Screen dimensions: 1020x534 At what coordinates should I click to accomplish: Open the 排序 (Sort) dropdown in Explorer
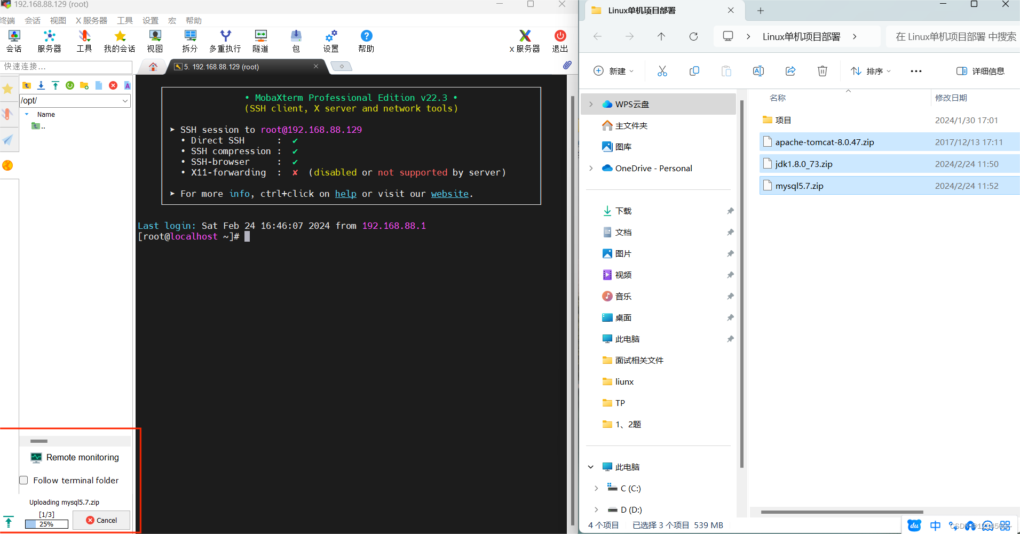tap(871, 71)
